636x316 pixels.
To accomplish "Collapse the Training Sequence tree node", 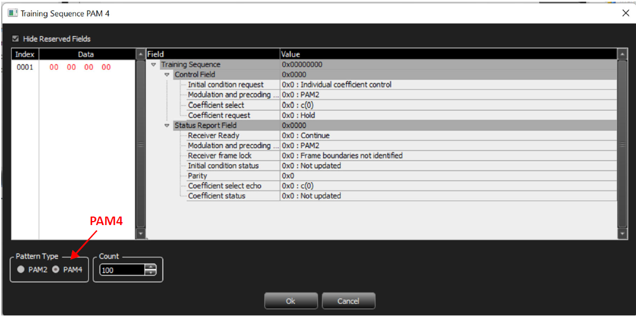I will [153, 64].
